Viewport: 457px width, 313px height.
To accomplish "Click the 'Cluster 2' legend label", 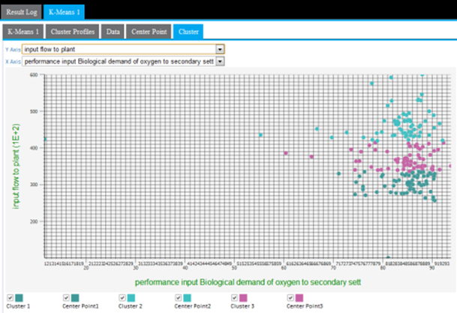I will (131, 306).
